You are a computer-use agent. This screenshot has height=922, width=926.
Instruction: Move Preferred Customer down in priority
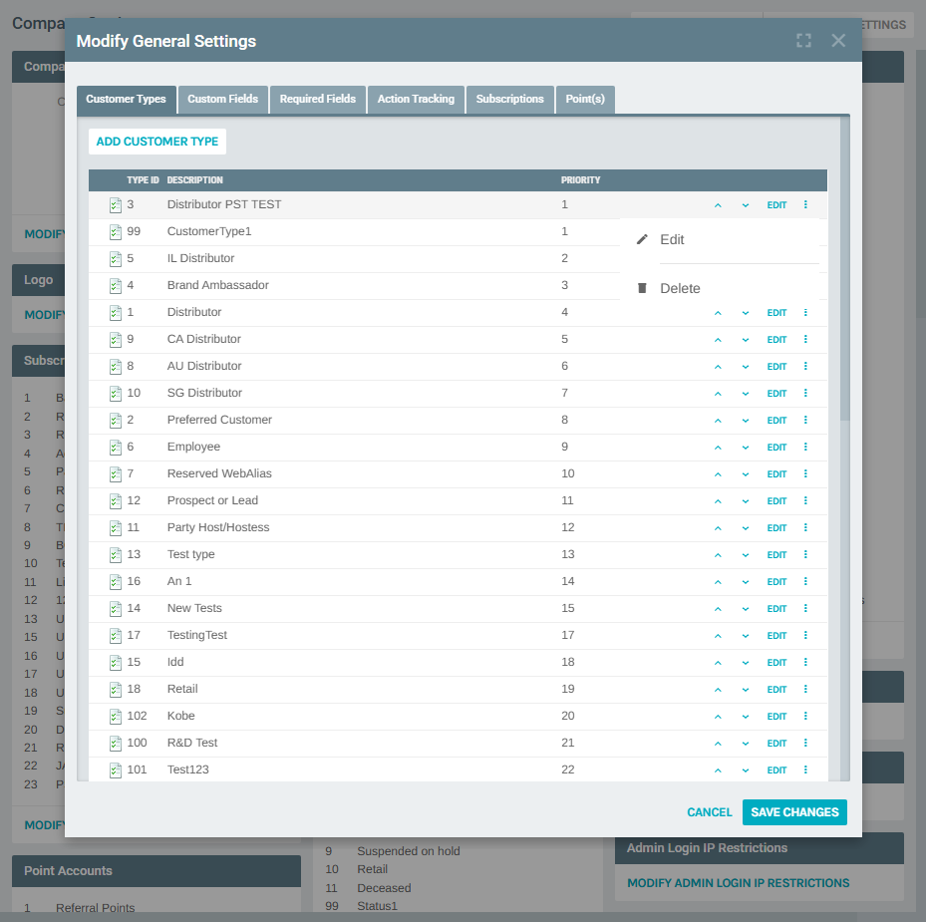point(746,421)
